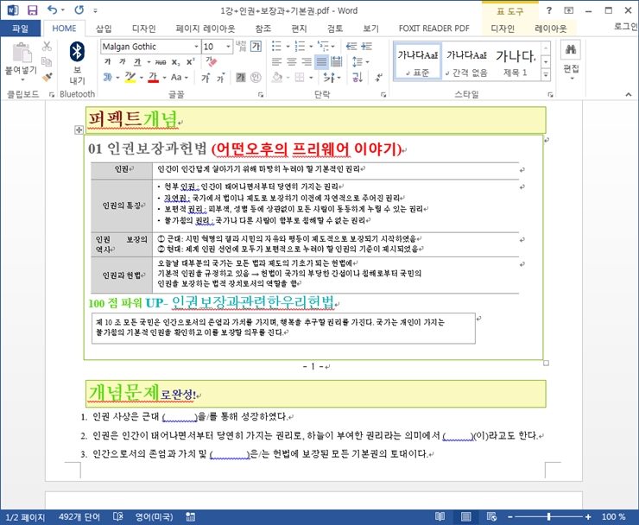This screenshot has width=639, height=525.
Task: Click the Grow Font icon
Action: 206,78
